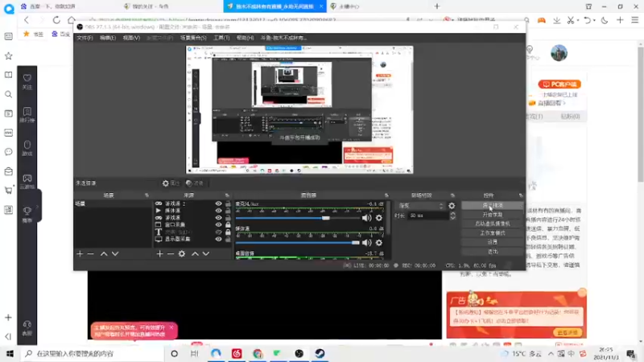The image size is (644, 362).
Task: Open 排行榜 icon in Douyu sidebar
Action: pyautogui.click(x=27, y=114)
